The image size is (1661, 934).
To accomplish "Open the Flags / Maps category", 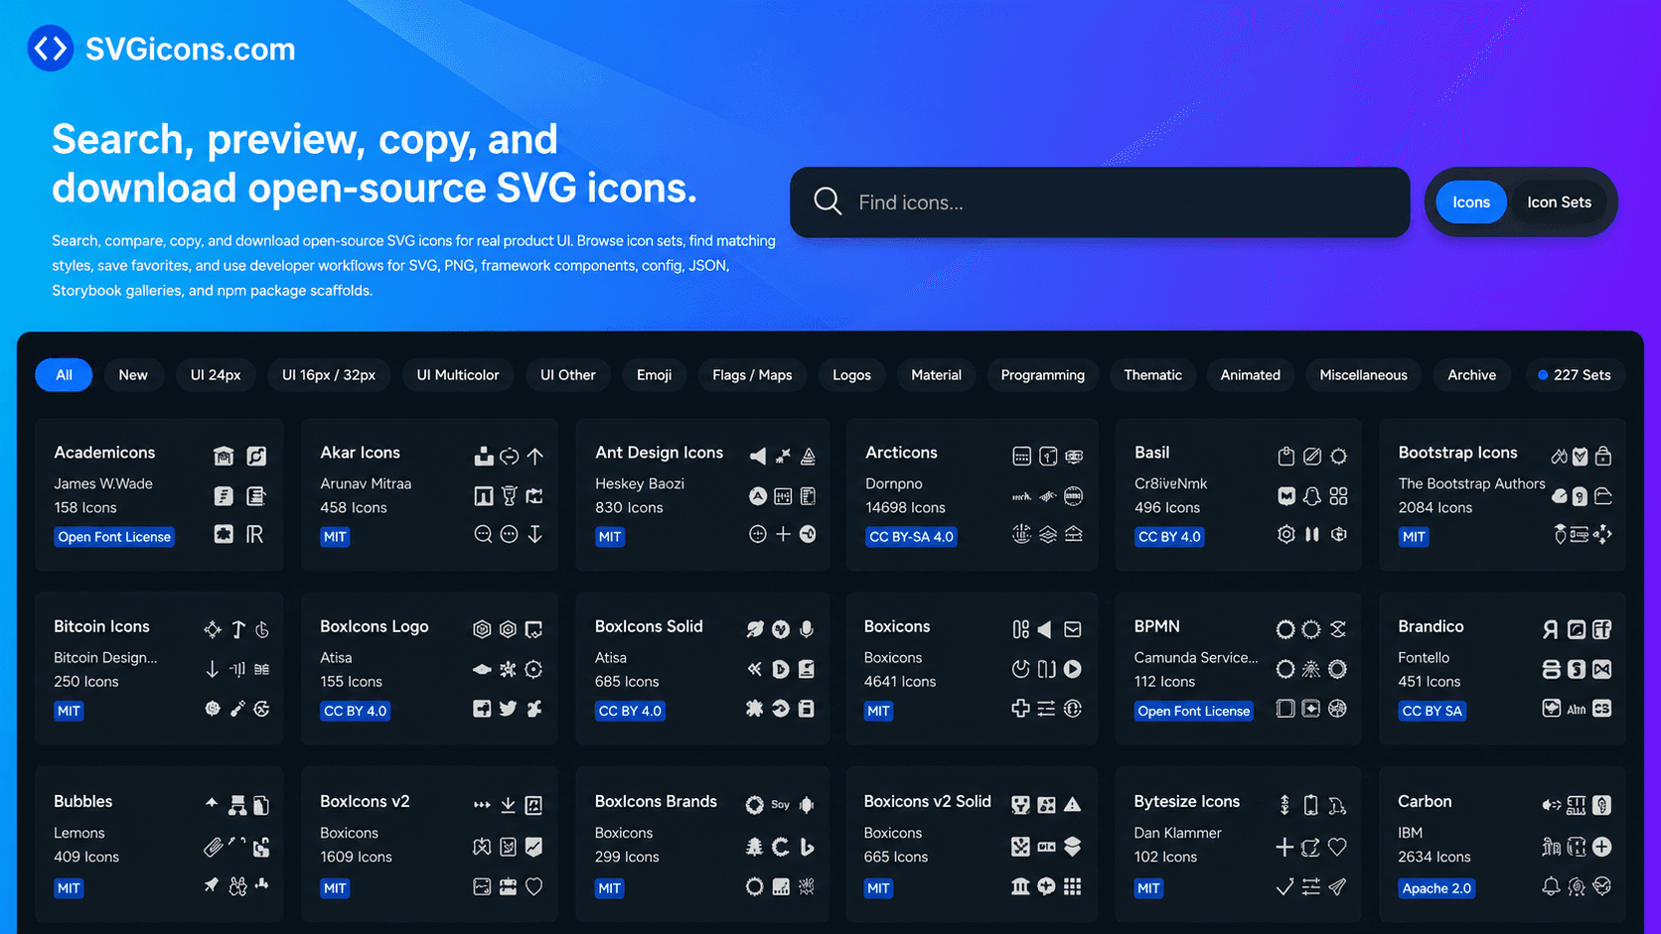I will [x=752, y=375].
